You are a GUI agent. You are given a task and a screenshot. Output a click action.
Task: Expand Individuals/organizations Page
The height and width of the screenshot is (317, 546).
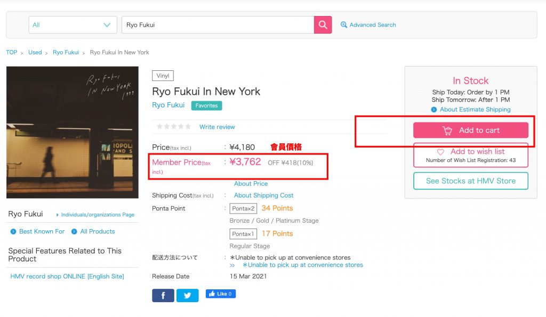pyautogui.click(x=97, y=215)
